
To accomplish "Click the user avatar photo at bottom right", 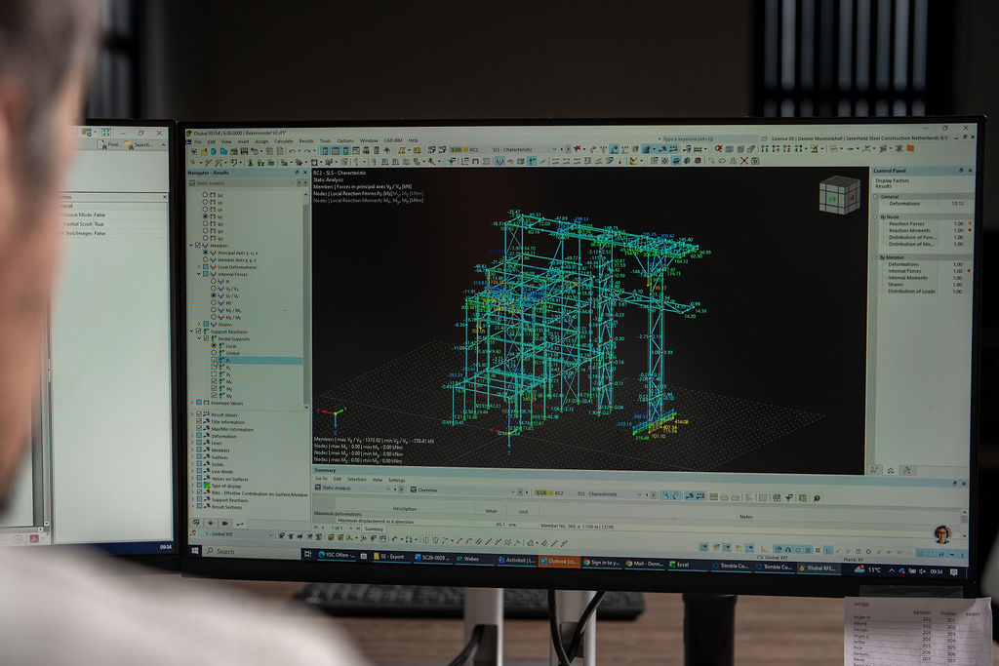I will click(x=942, y=533).
